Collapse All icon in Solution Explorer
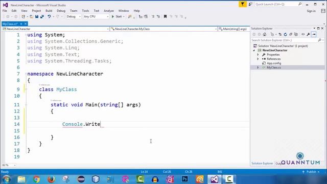Image resolution: width=327 pixels, height=184 pixels. (291, 34)
